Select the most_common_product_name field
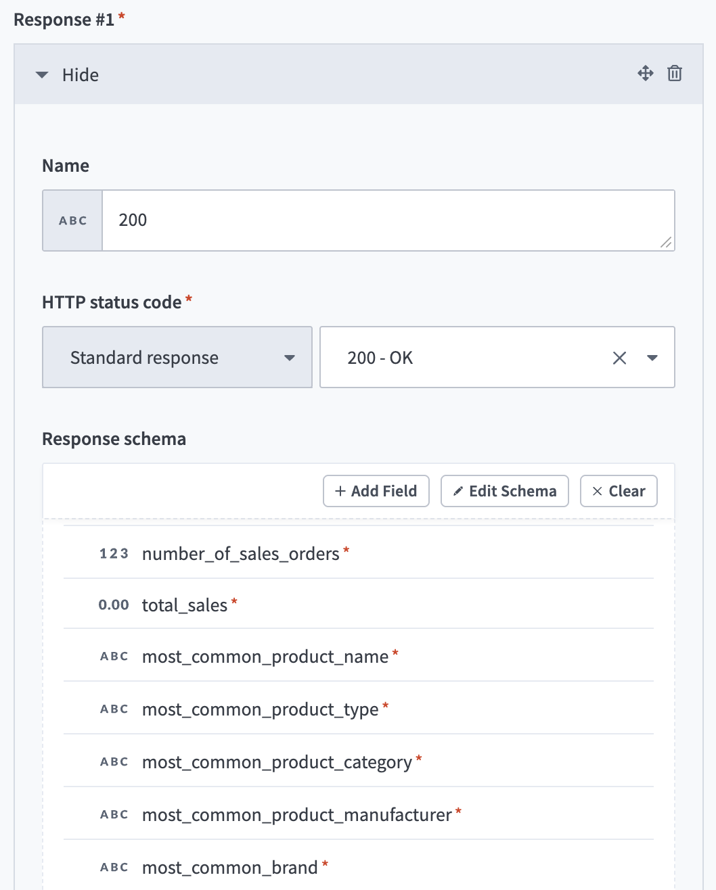 click(x=265, y=657)
